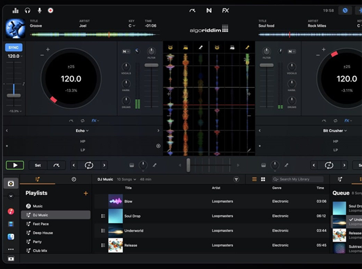Add a new playlist with the plus icon

[86, 193]
